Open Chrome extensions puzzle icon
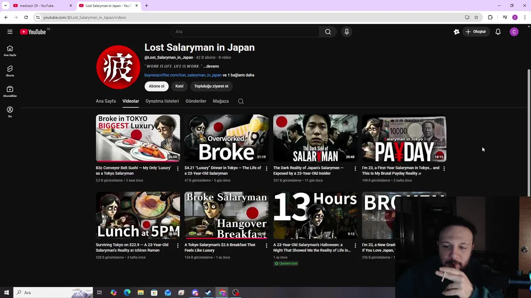 pos(490,17)
